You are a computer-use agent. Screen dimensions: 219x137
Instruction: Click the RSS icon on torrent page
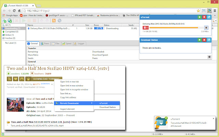pyautogui.click(x=9, y=79)
